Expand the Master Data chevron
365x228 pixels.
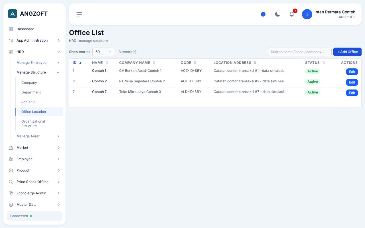pyautogui.click(x=59, y=205)
